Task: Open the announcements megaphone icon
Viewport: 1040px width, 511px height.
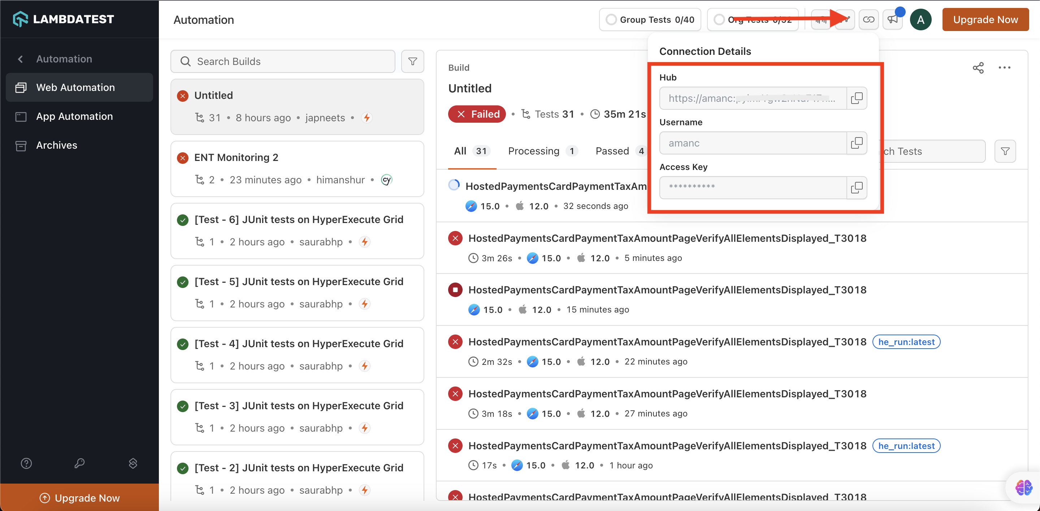Action: coord(892,19)
